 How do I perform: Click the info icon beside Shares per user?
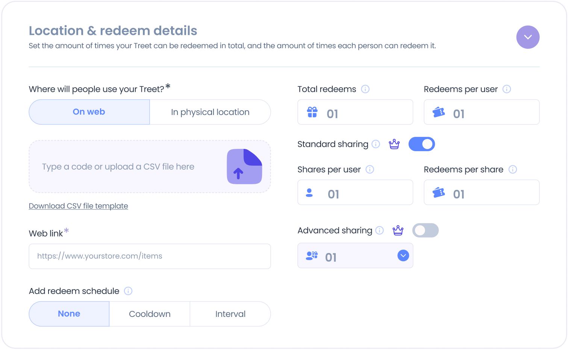click(370, 170)
